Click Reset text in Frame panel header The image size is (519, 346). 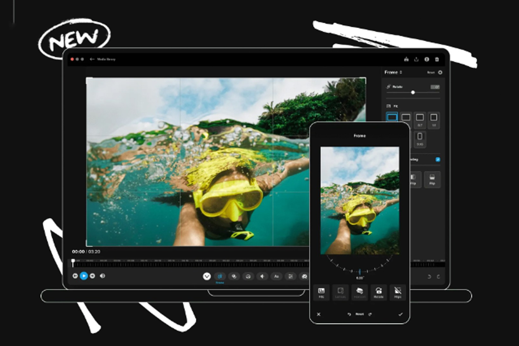click(x=431, y=72)
